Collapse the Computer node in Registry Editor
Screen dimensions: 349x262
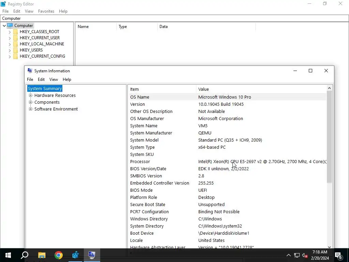click(4, 26)
